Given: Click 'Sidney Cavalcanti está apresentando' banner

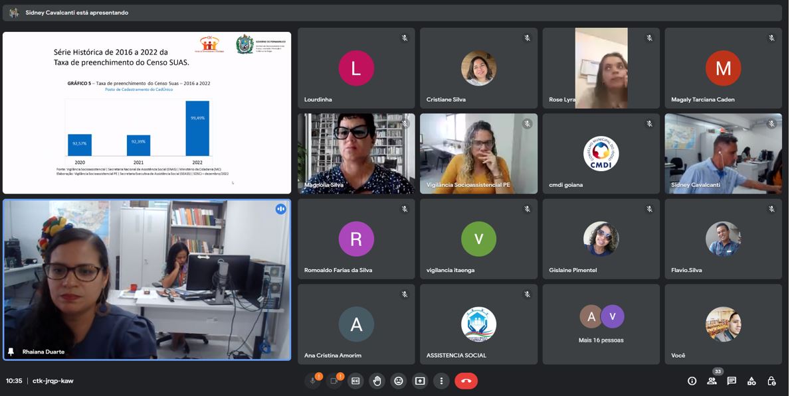Looking at the screenshot, I should 76,13.
